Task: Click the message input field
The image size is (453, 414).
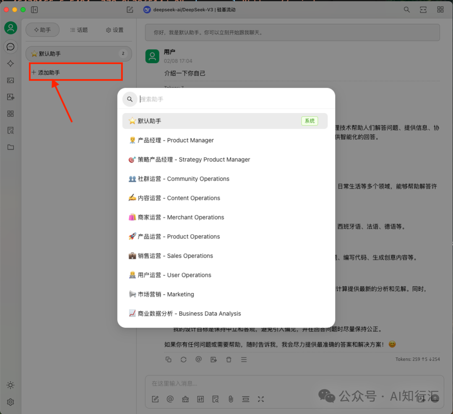Action: coord(294,383)
